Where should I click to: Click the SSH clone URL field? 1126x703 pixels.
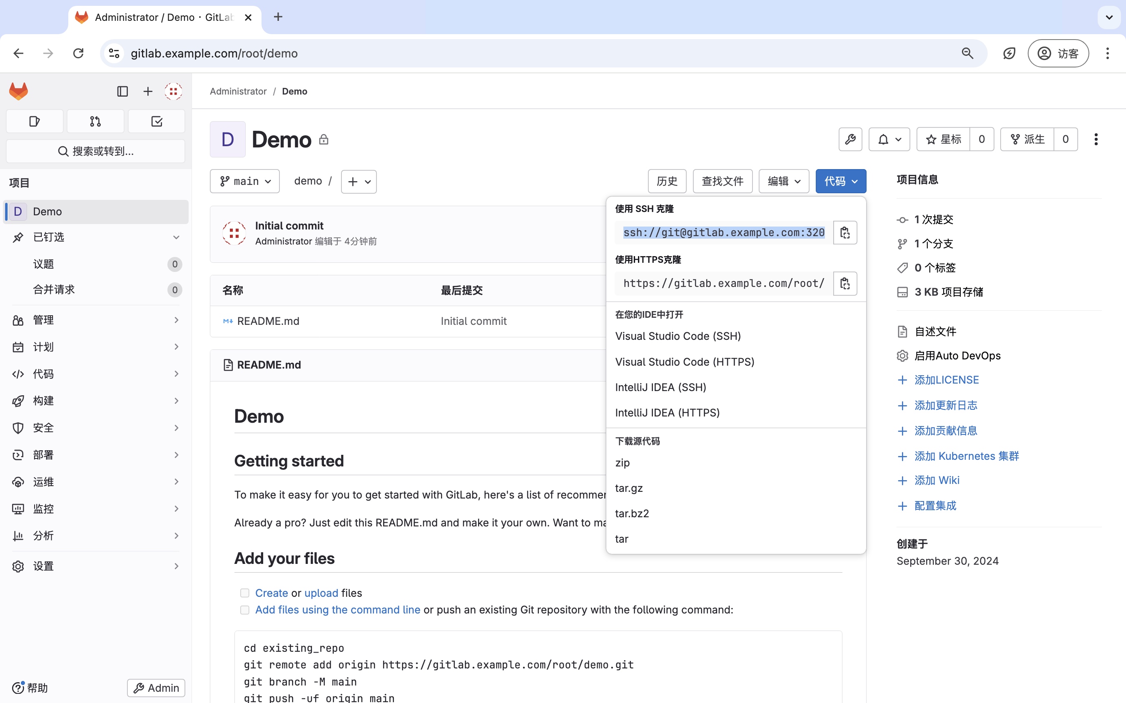723,232
